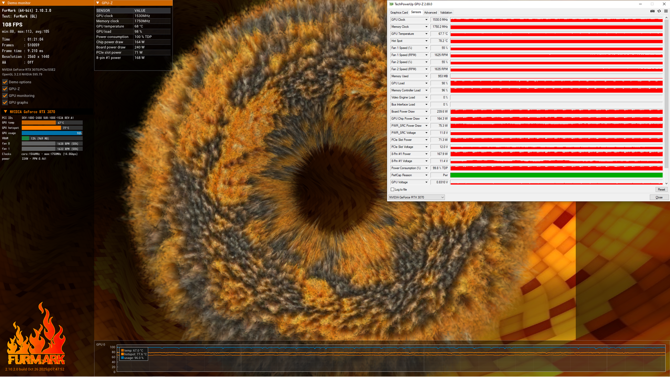The width and height of the screenshot is (670, 377).
Task: Click the GPU-Z refresh icon
Action: pos(659,11)
